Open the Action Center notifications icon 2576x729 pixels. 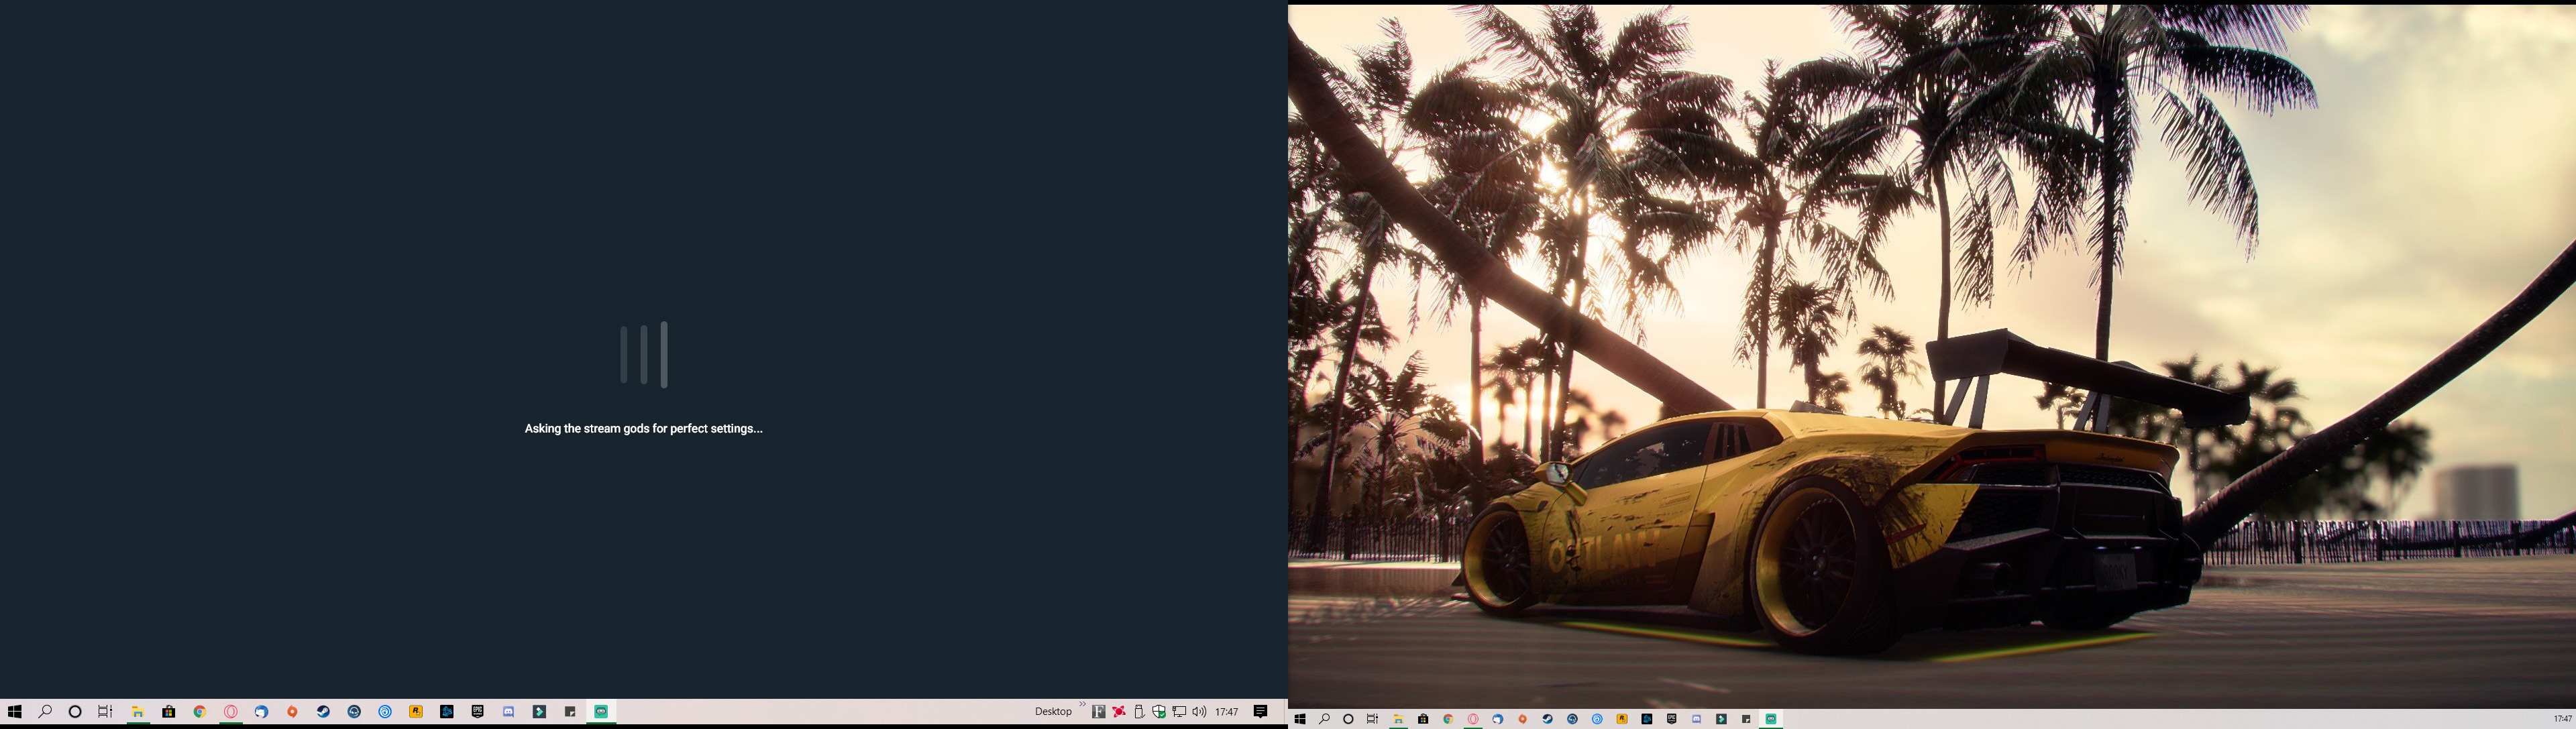(x=1261, y=712)
